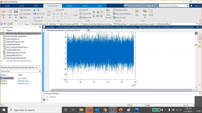
Task: Select sampleData.mat in Current Folder
Action: (x=13, y=44)
